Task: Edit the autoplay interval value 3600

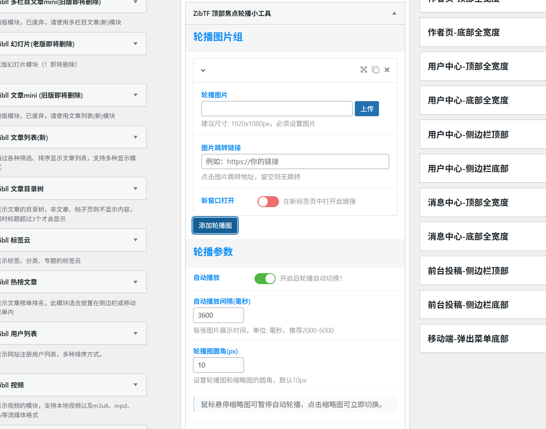Action: coord(218,315)
